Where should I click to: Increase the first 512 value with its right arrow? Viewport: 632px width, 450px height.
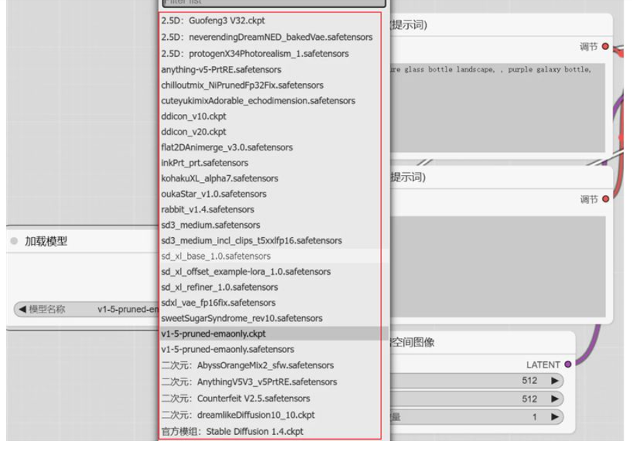point(554,381)
